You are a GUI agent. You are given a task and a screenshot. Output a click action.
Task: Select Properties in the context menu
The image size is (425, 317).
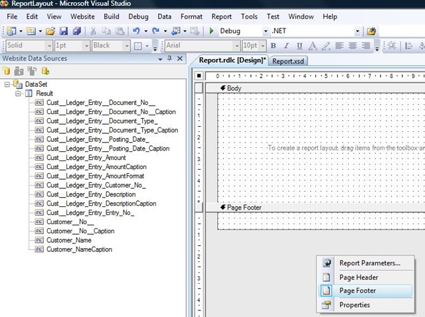click(355, 305)
